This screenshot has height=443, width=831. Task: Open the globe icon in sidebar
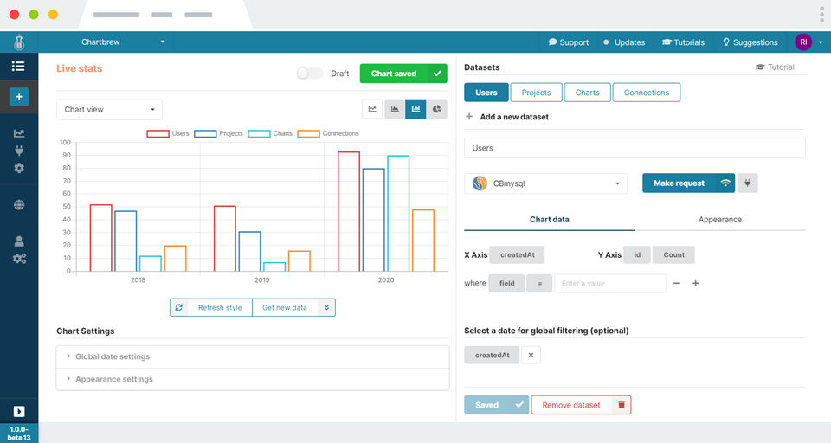pos(19,204)
